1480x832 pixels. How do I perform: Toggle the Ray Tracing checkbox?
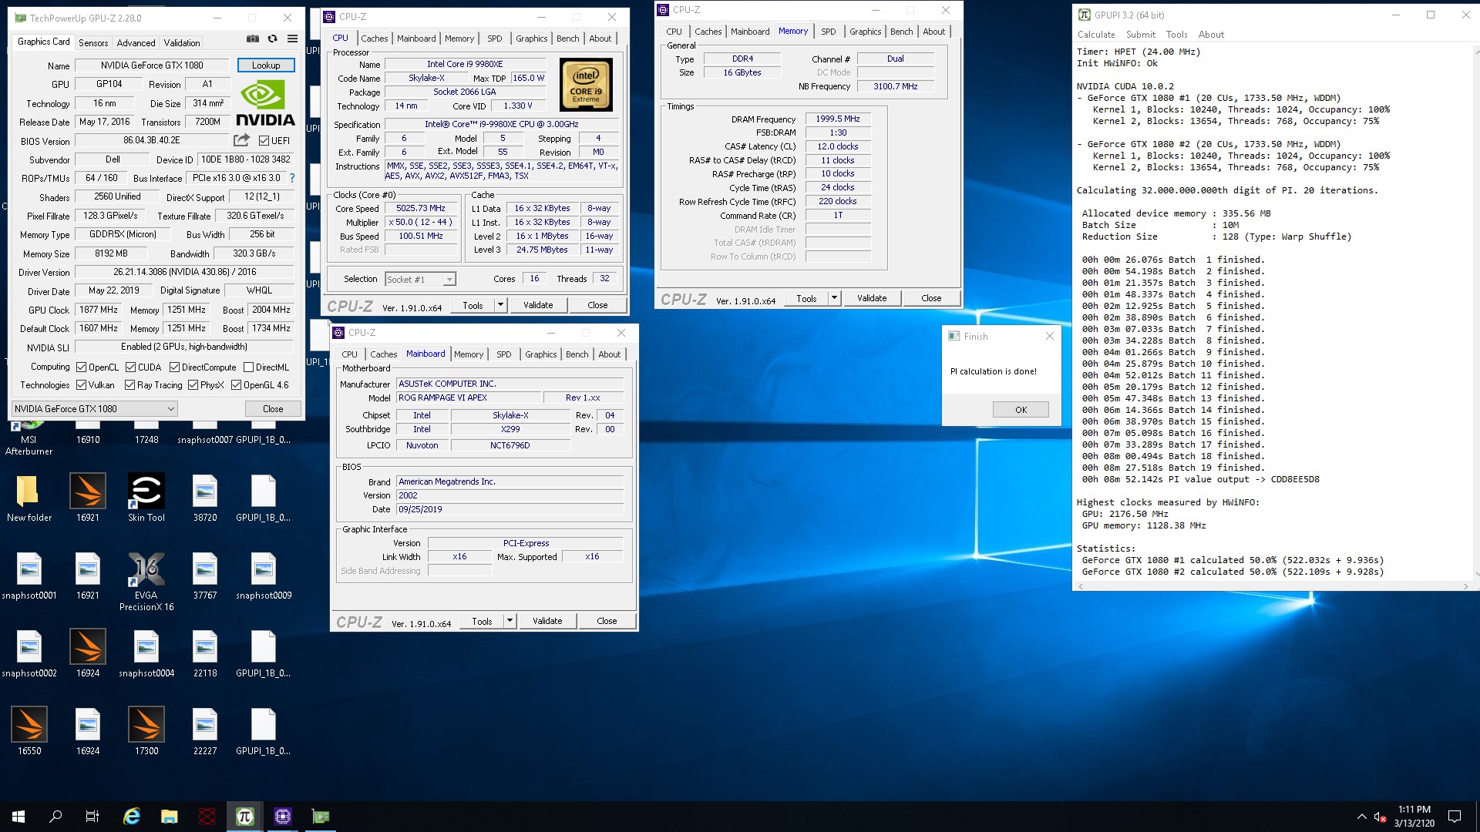click(x=129, y=385)
